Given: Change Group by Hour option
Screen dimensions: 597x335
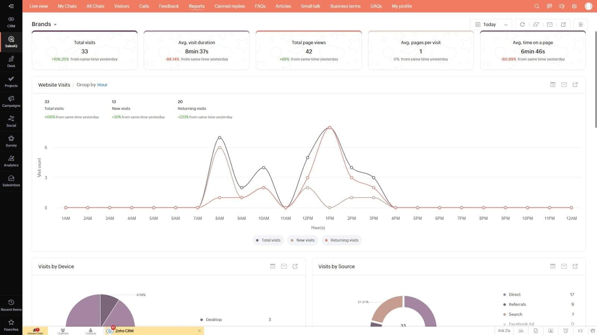Looking at the screenshot, I should click(102, 85).
